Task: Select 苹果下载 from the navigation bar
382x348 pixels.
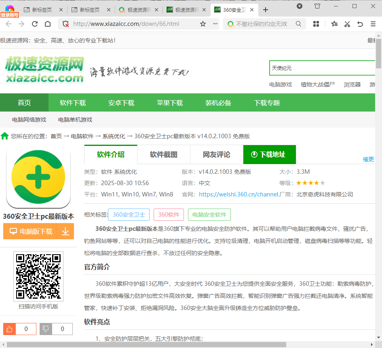Action: click(x=170, y=103)
